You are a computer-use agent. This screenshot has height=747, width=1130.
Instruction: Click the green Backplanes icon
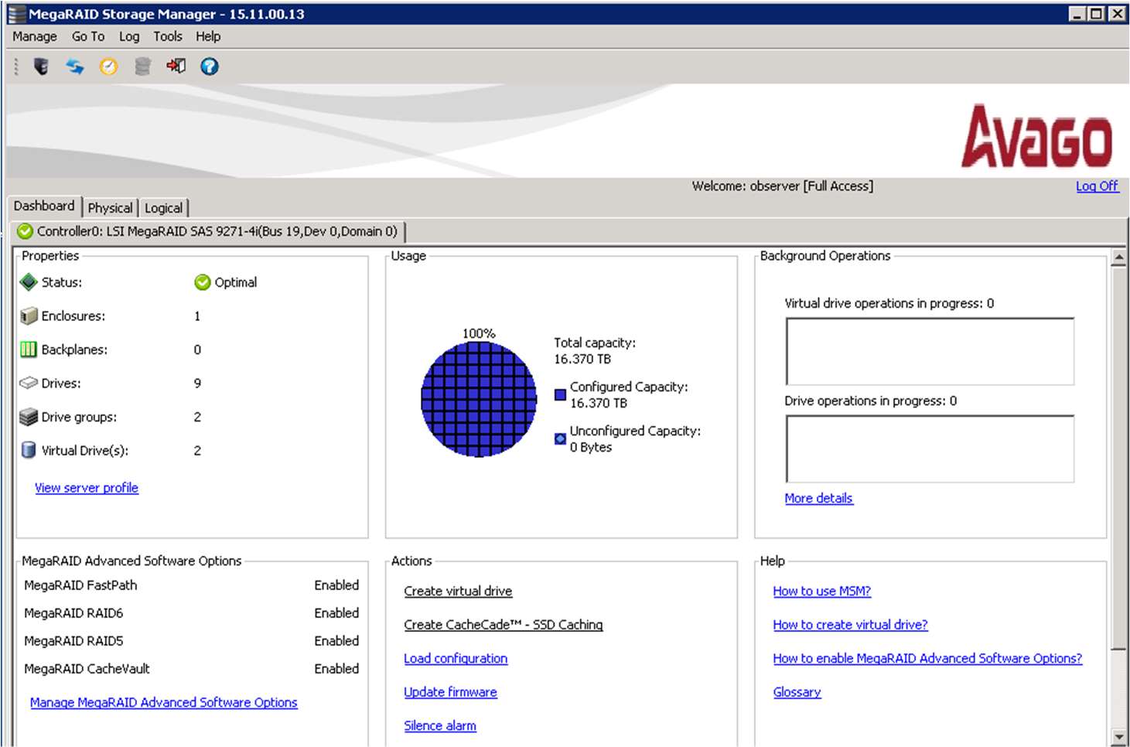pos(29,350)
